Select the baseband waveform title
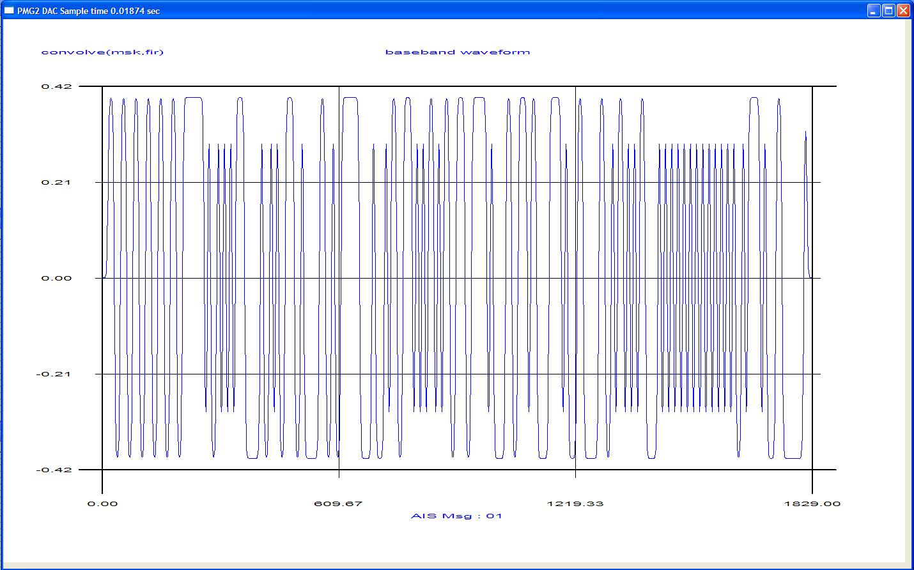 pyautogui.click(x=458, y=52)
